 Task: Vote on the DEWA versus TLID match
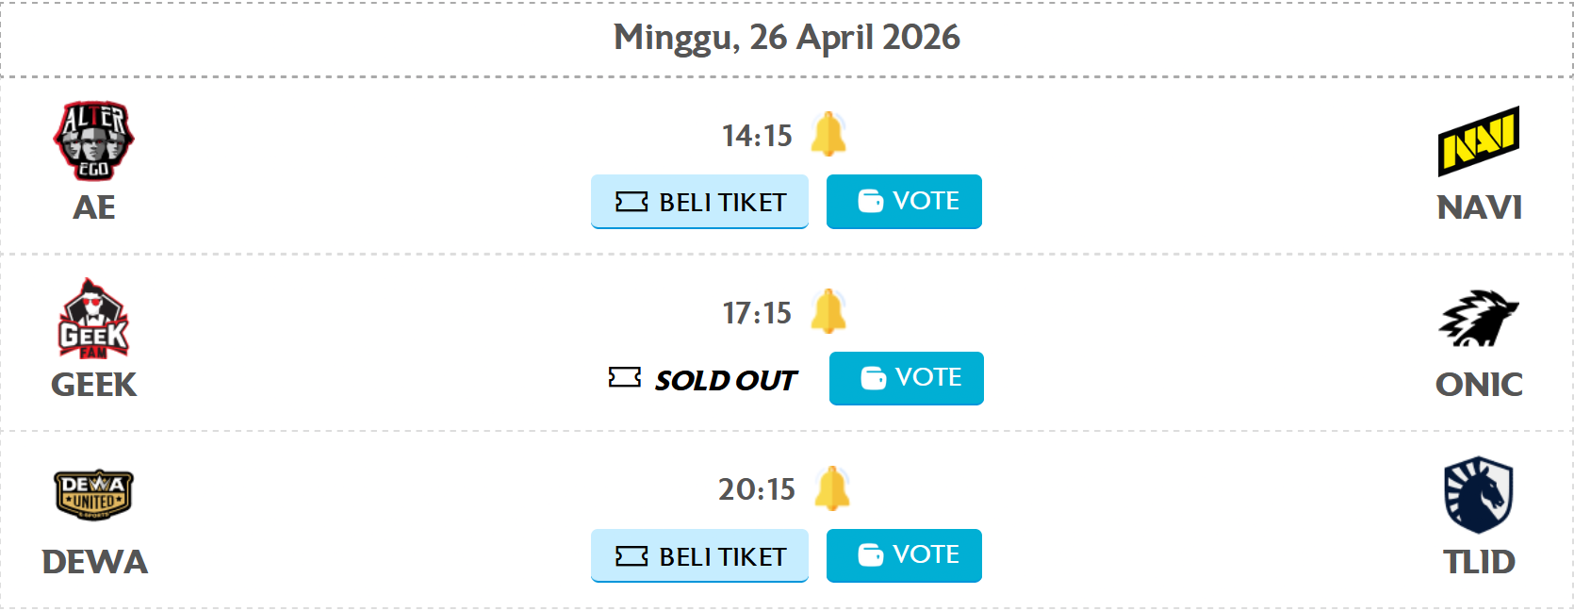pyautogui.click(x=904, y=555)
